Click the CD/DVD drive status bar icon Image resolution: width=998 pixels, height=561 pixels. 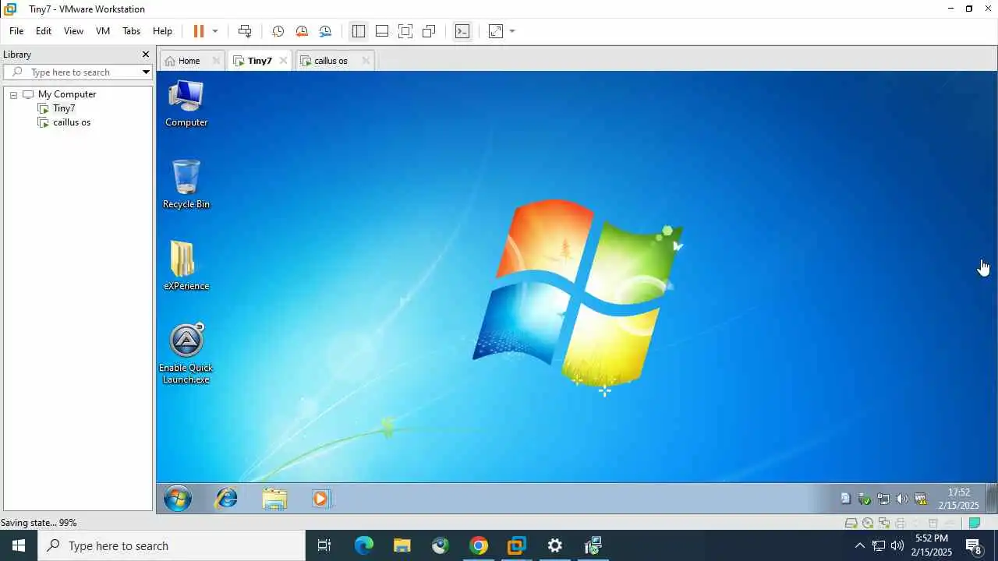868,523
